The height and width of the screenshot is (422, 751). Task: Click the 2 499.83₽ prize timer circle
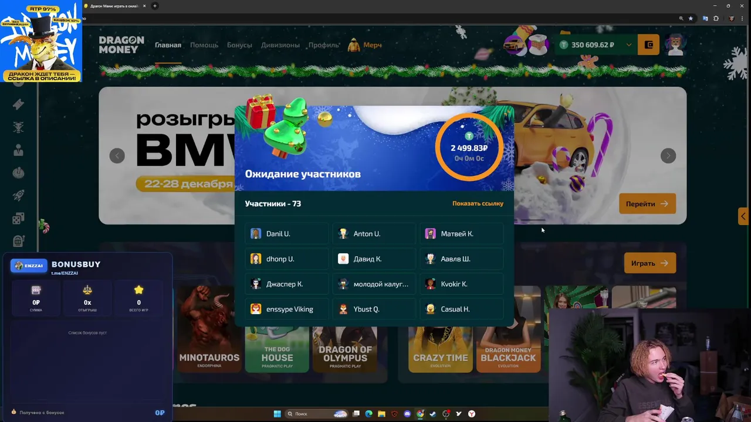469,148
